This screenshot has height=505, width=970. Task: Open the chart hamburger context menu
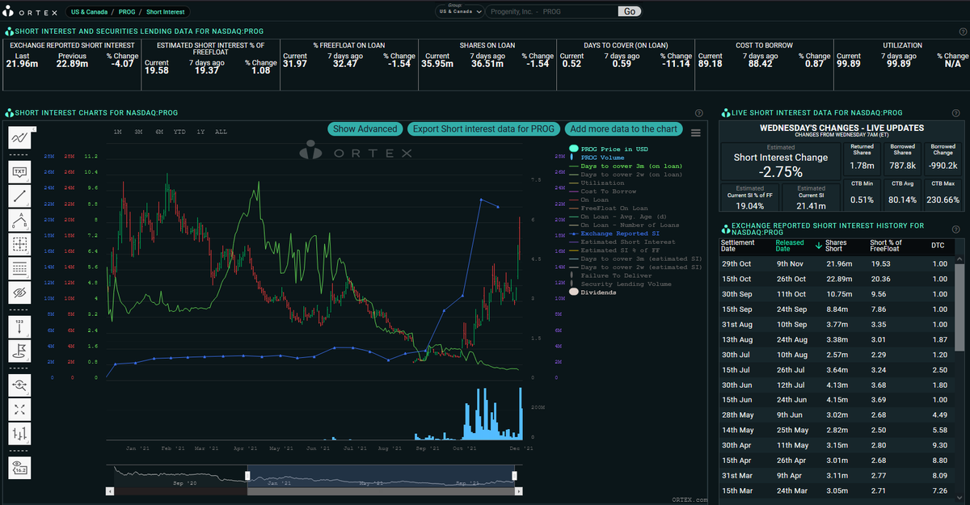696,132
